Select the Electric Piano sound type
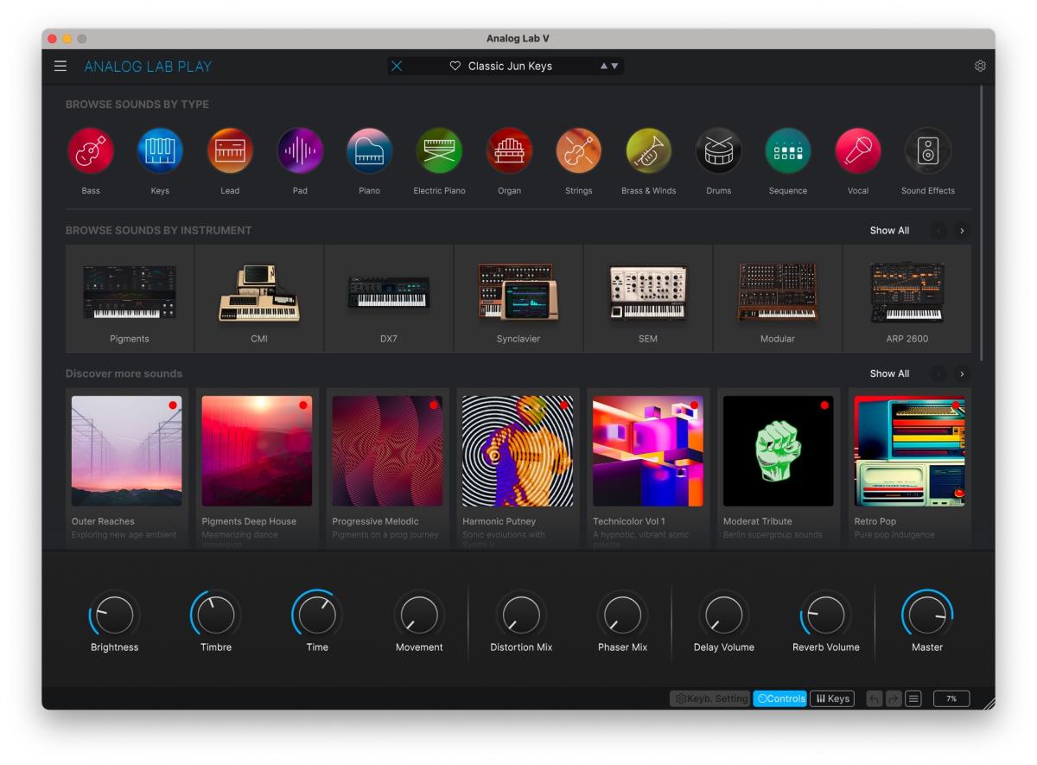 click(x=439, y=151)
